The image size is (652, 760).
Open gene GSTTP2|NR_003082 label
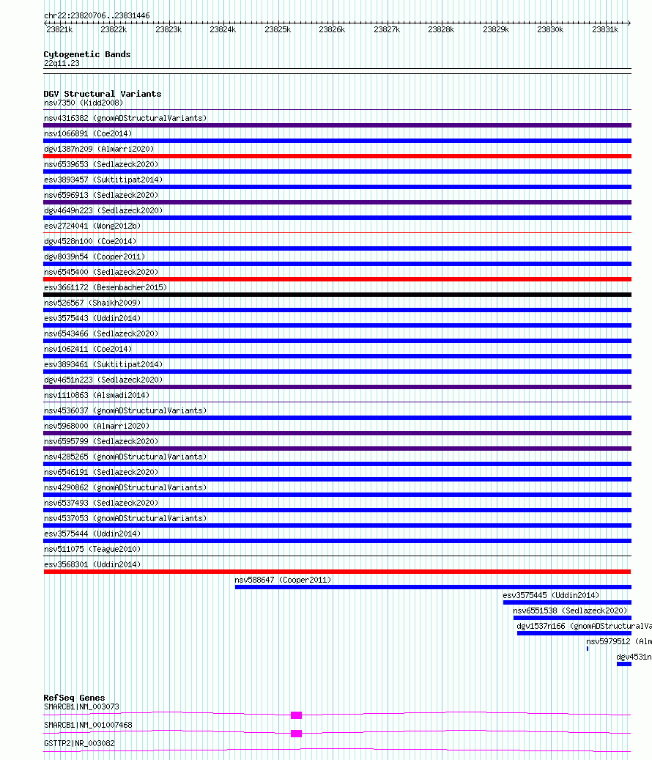point(79,744)
